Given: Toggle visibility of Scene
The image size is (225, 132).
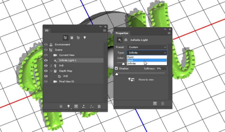Looking at the screenshot, I should (x=46, y=50).
